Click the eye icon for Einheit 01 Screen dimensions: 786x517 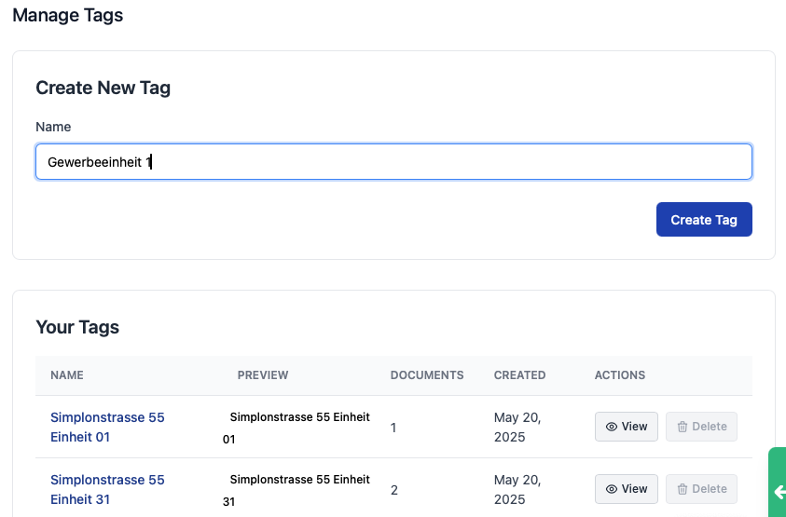(612, 427)
